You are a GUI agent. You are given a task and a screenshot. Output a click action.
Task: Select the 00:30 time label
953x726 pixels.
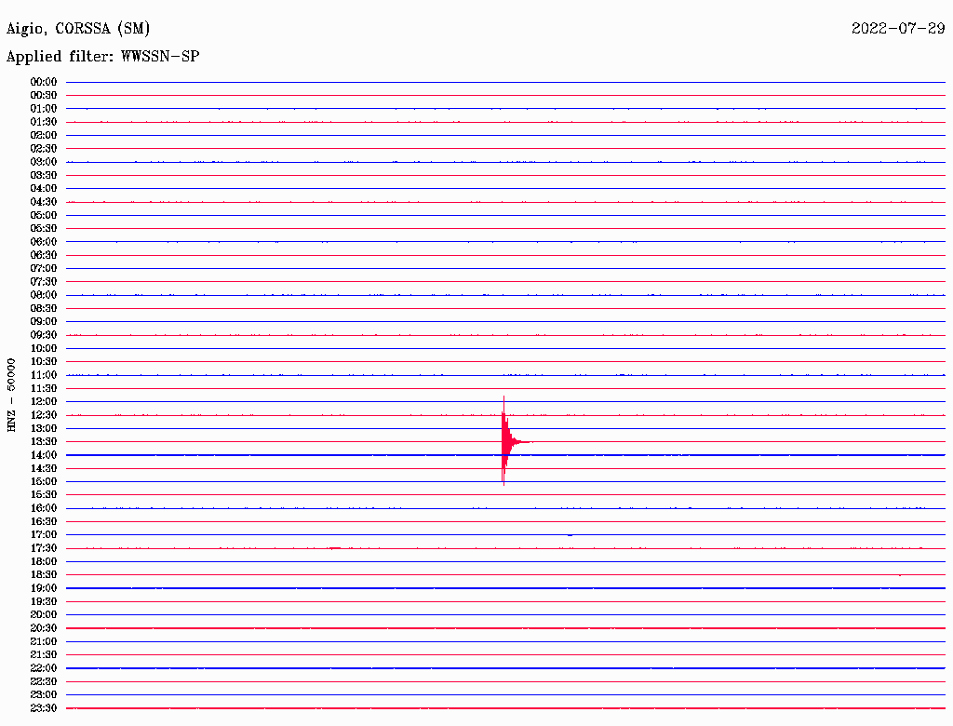44,96
